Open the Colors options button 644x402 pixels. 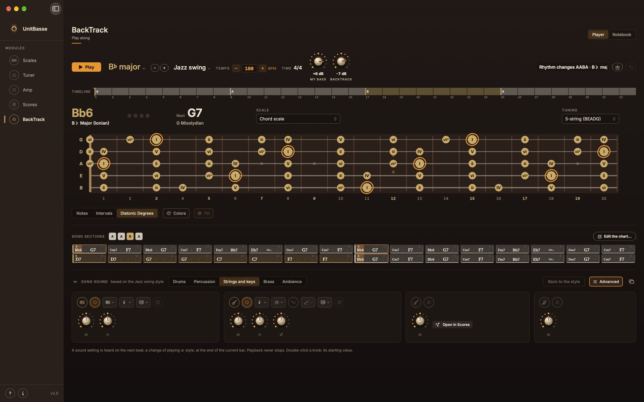pyautogui.click(x=176, y=213)
